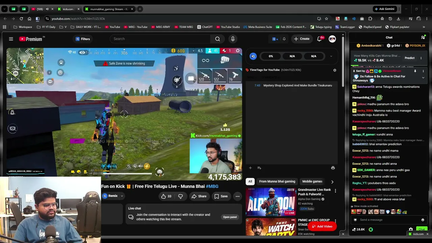The image size is (432, 243).
Task: Open the browser extensions puzzle icon
Action: tap(370, 19)
